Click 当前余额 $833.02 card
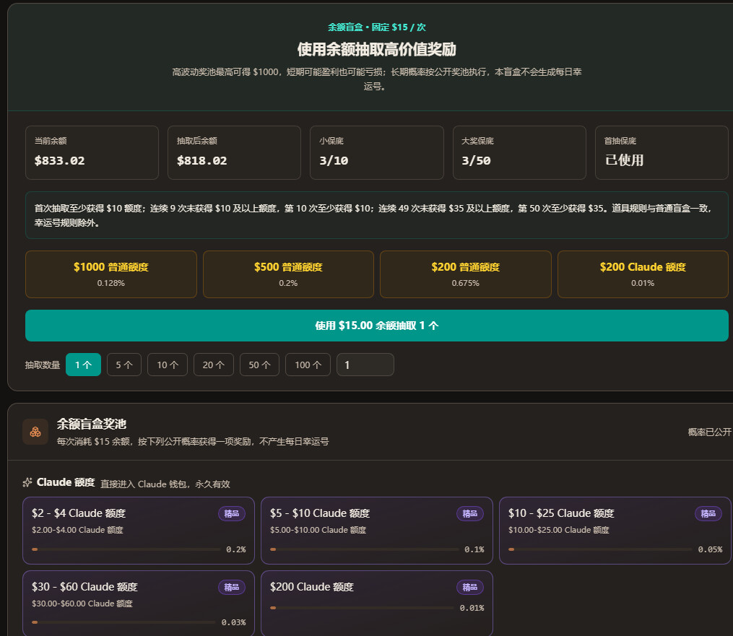 click(x=92, y=152)
